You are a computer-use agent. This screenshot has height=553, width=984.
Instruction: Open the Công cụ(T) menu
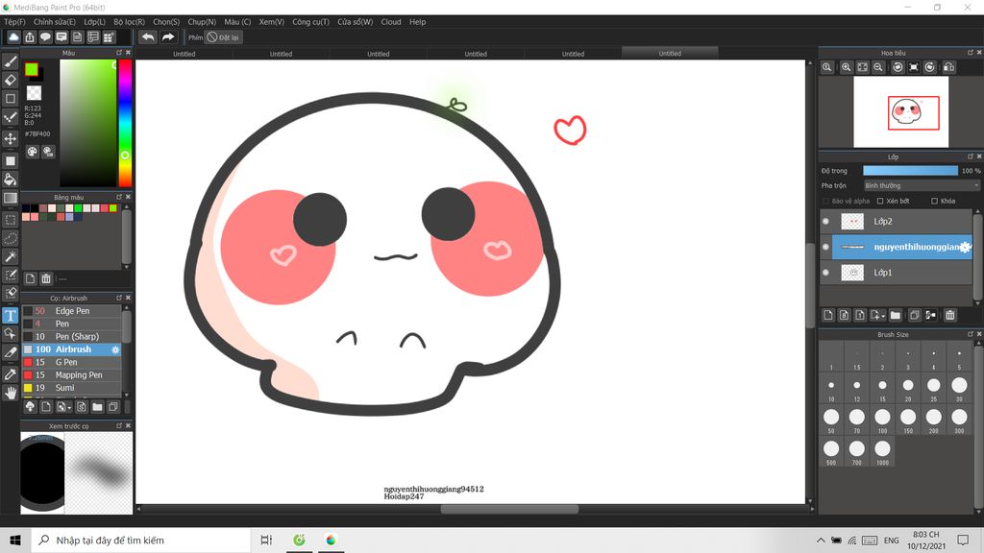pyautogui.click(x=310, y=22)
